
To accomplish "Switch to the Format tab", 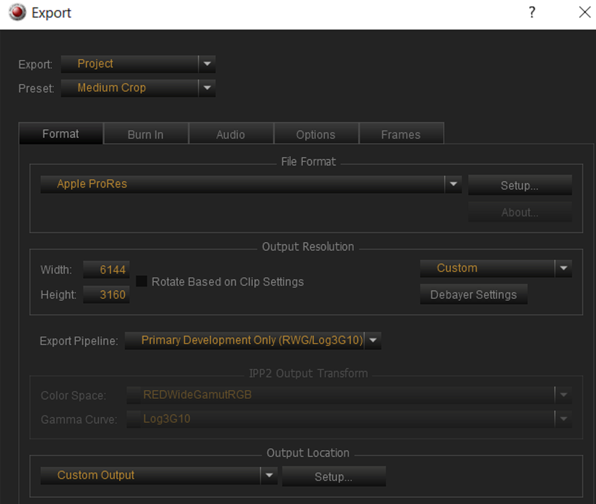I will point(61,134).
